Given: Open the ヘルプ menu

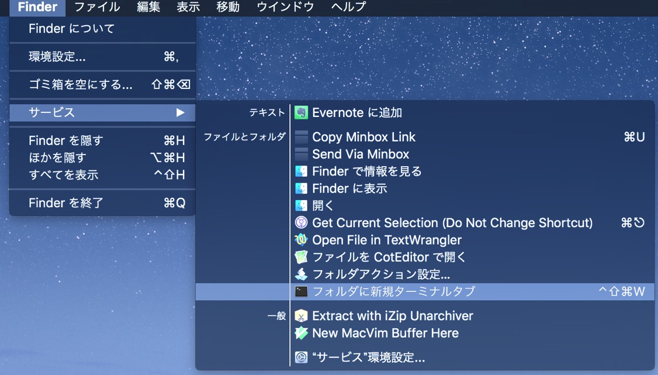Looking at the screenshot, I should point(348,7).
